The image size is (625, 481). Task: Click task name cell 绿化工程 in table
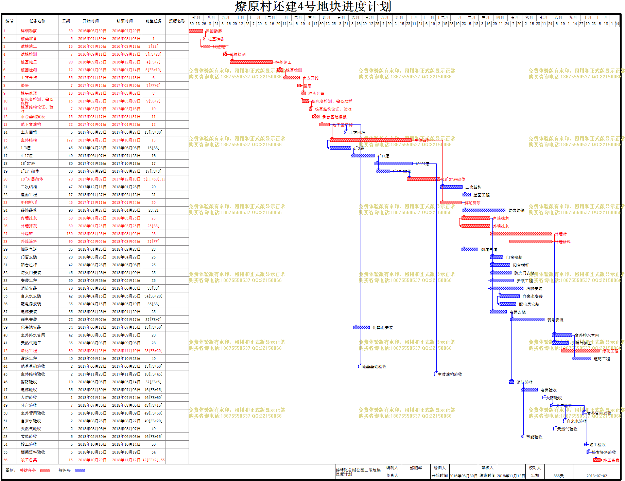37,351
